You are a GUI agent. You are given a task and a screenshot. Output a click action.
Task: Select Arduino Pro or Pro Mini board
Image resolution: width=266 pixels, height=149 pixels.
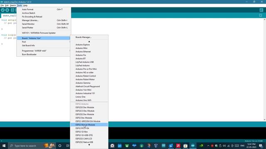pyautogui.click(x=89, y=69)
